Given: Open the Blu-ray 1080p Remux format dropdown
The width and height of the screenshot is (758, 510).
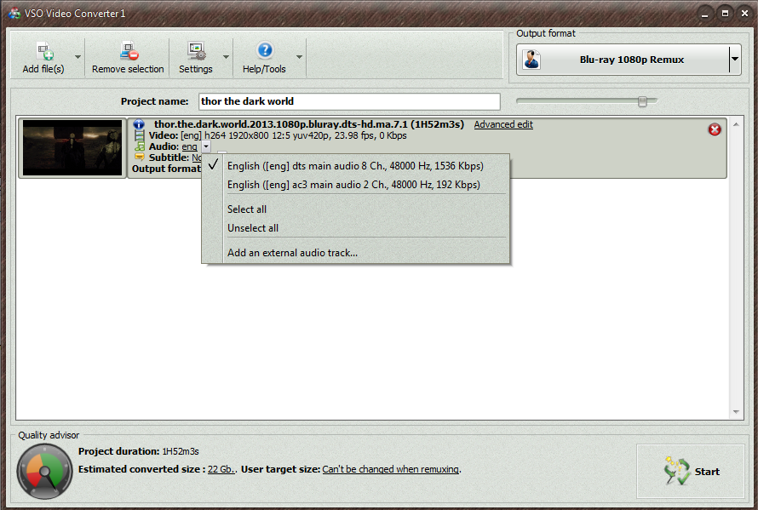Looking at the screenshot, I should [735, 60].
